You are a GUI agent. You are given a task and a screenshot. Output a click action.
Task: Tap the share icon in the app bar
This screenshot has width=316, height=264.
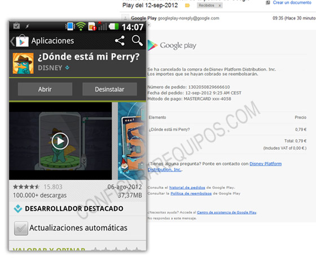(x=120, y=40)
